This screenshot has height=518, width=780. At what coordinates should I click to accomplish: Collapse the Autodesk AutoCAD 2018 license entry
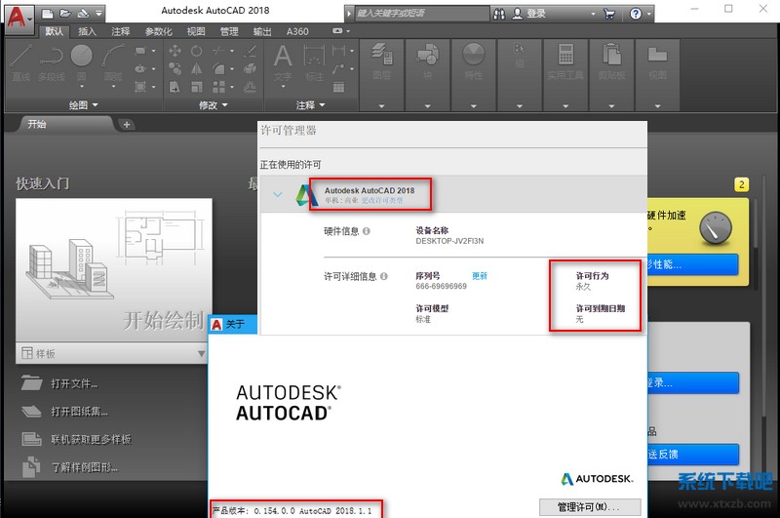pyautogui.click(x=278, y=194)
